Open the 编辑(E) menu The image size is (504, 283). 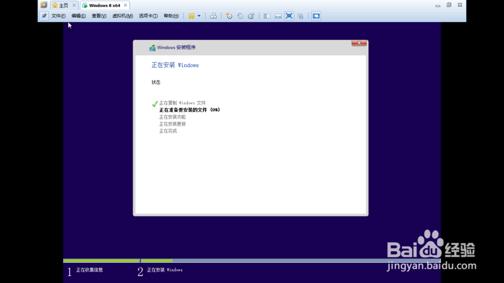79,16
